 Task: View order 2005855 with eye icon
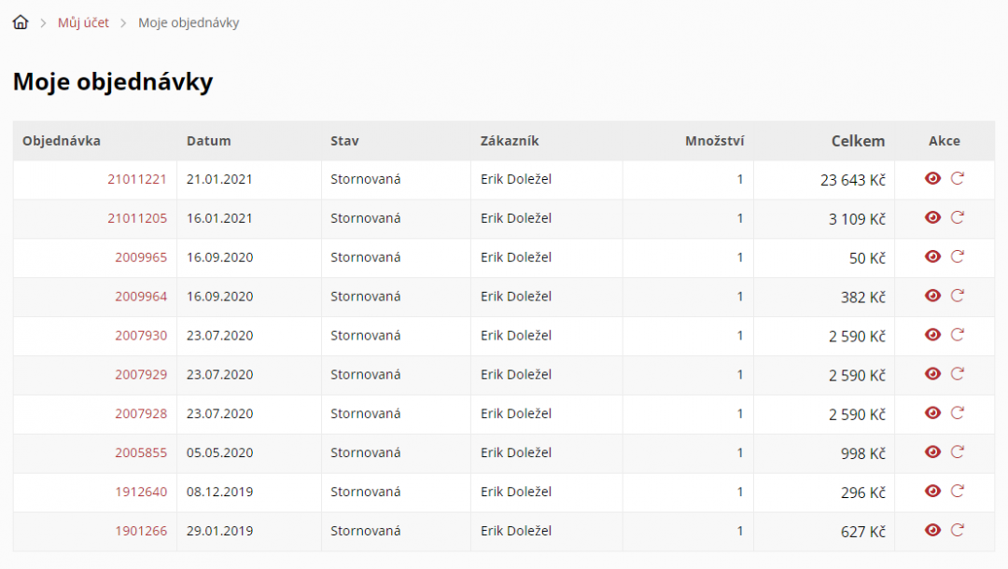[932, 452]
